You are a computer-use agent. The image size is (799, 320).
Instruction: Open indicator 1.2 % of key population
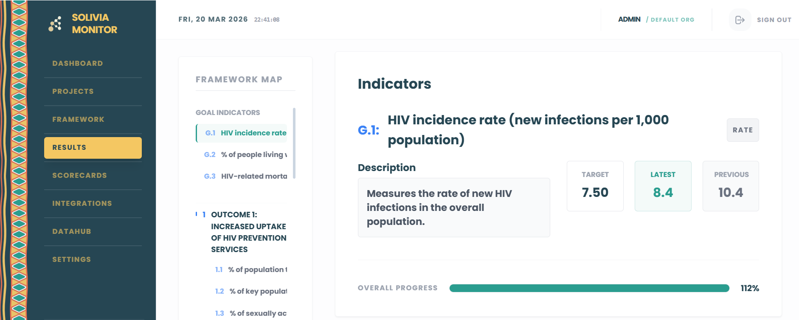coord(251,292)
